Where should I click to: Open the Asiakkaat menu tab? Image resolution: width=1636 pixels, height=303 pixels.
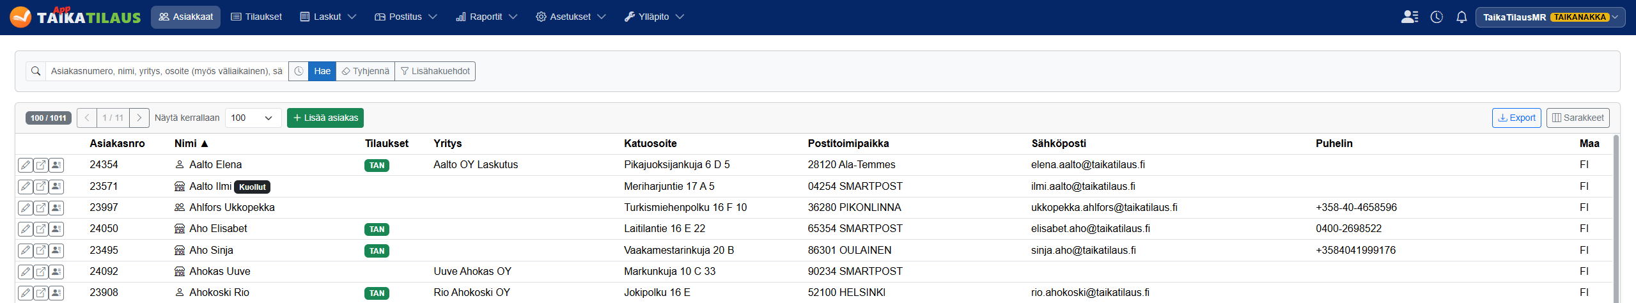point(185,17)
